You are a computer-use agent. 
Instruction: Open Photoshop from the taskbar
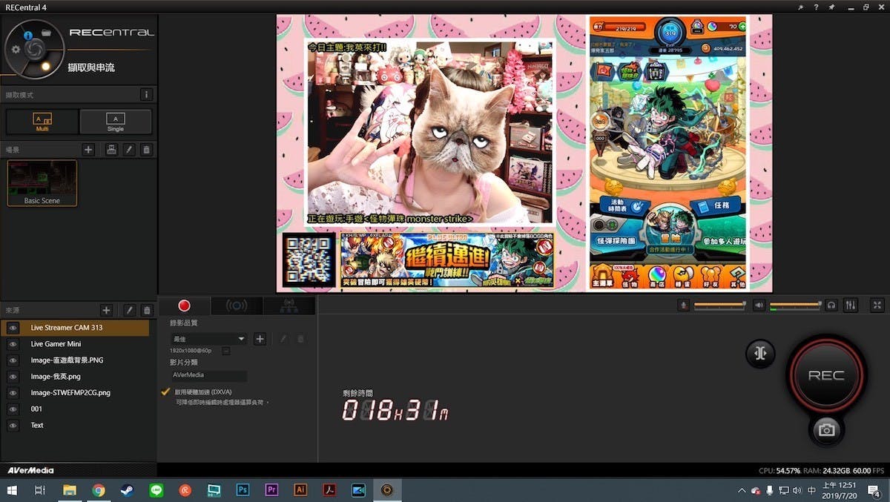click(x=243, y=490)
